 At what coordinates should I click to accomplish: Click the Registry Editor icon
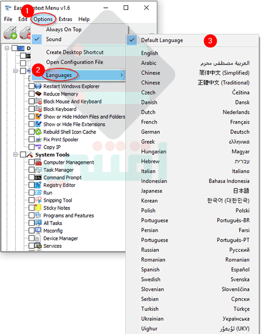click(x=38, y=185)
